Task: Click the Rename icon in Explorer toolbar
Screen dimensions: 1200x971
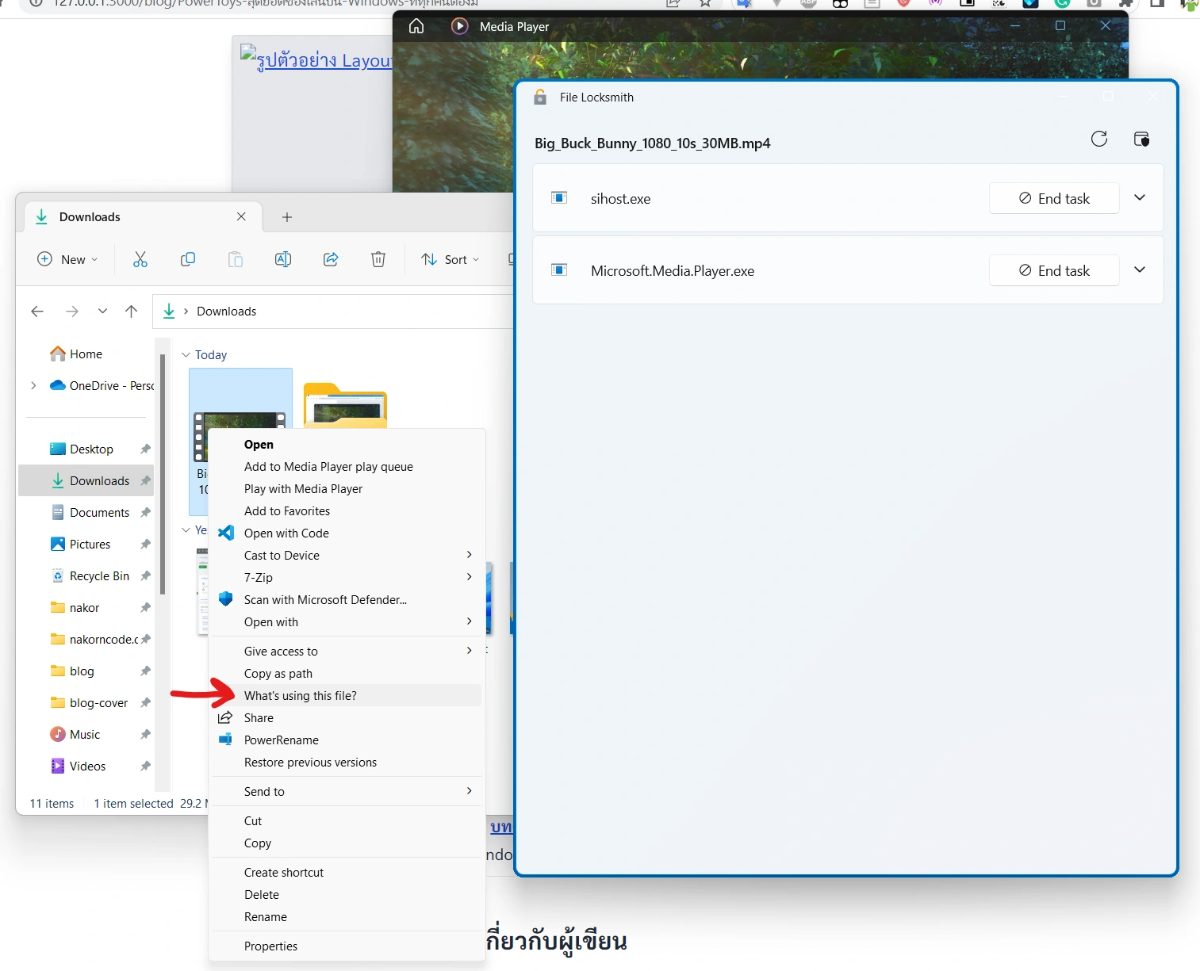Action: 283,259
